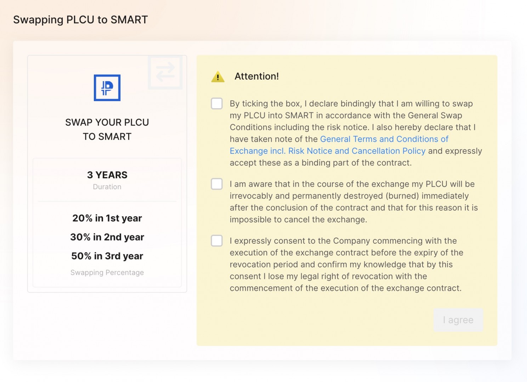Click the yellow warning triangle icon
The height and width of the screenshot is (382, 527).
(218, 77)
